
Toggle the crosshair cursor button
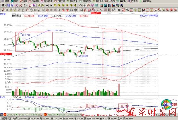(x=85, y=5)
